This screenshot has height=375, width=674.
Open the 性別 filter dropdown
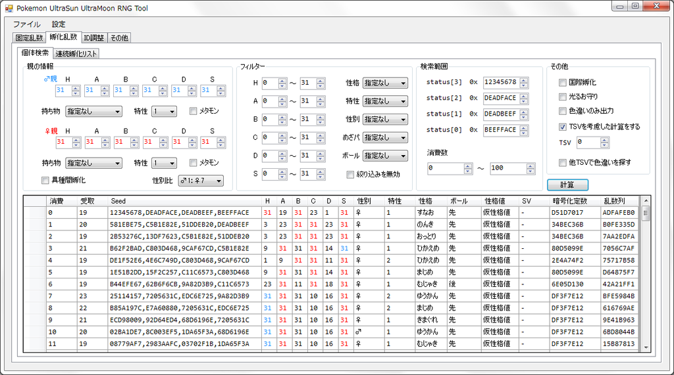click(385, 120)
